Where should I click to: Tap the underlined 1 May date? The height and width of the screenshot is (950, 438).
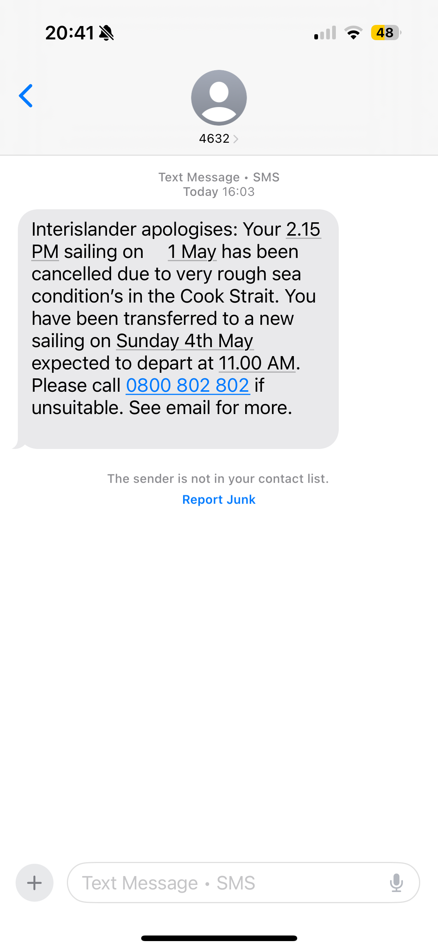[192, 252]
